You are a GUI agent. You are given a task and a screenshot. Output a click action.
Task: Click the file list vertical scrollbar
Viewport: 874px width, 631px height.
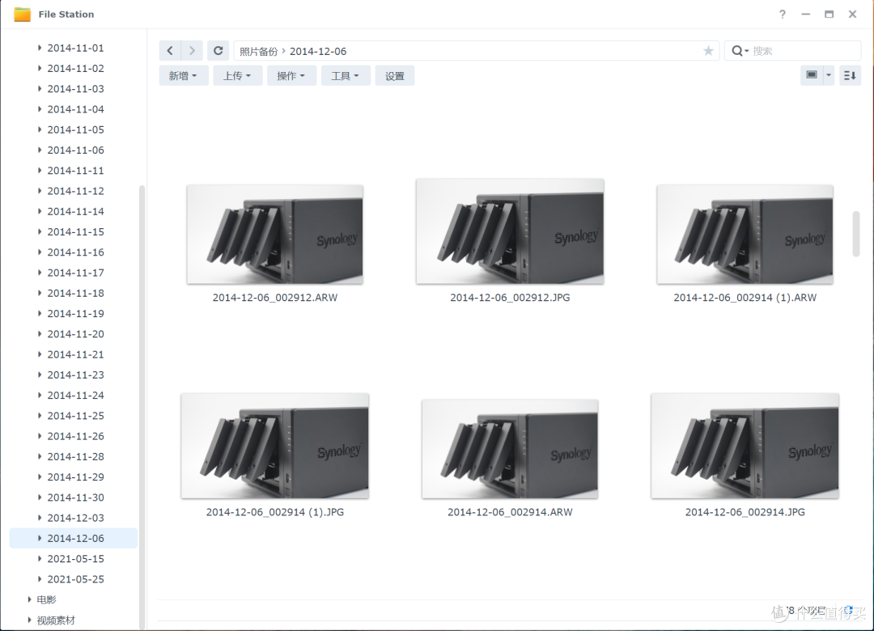(855, 234)
